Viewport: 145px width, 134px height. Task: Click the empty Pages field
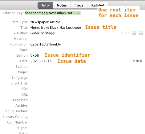86,72
